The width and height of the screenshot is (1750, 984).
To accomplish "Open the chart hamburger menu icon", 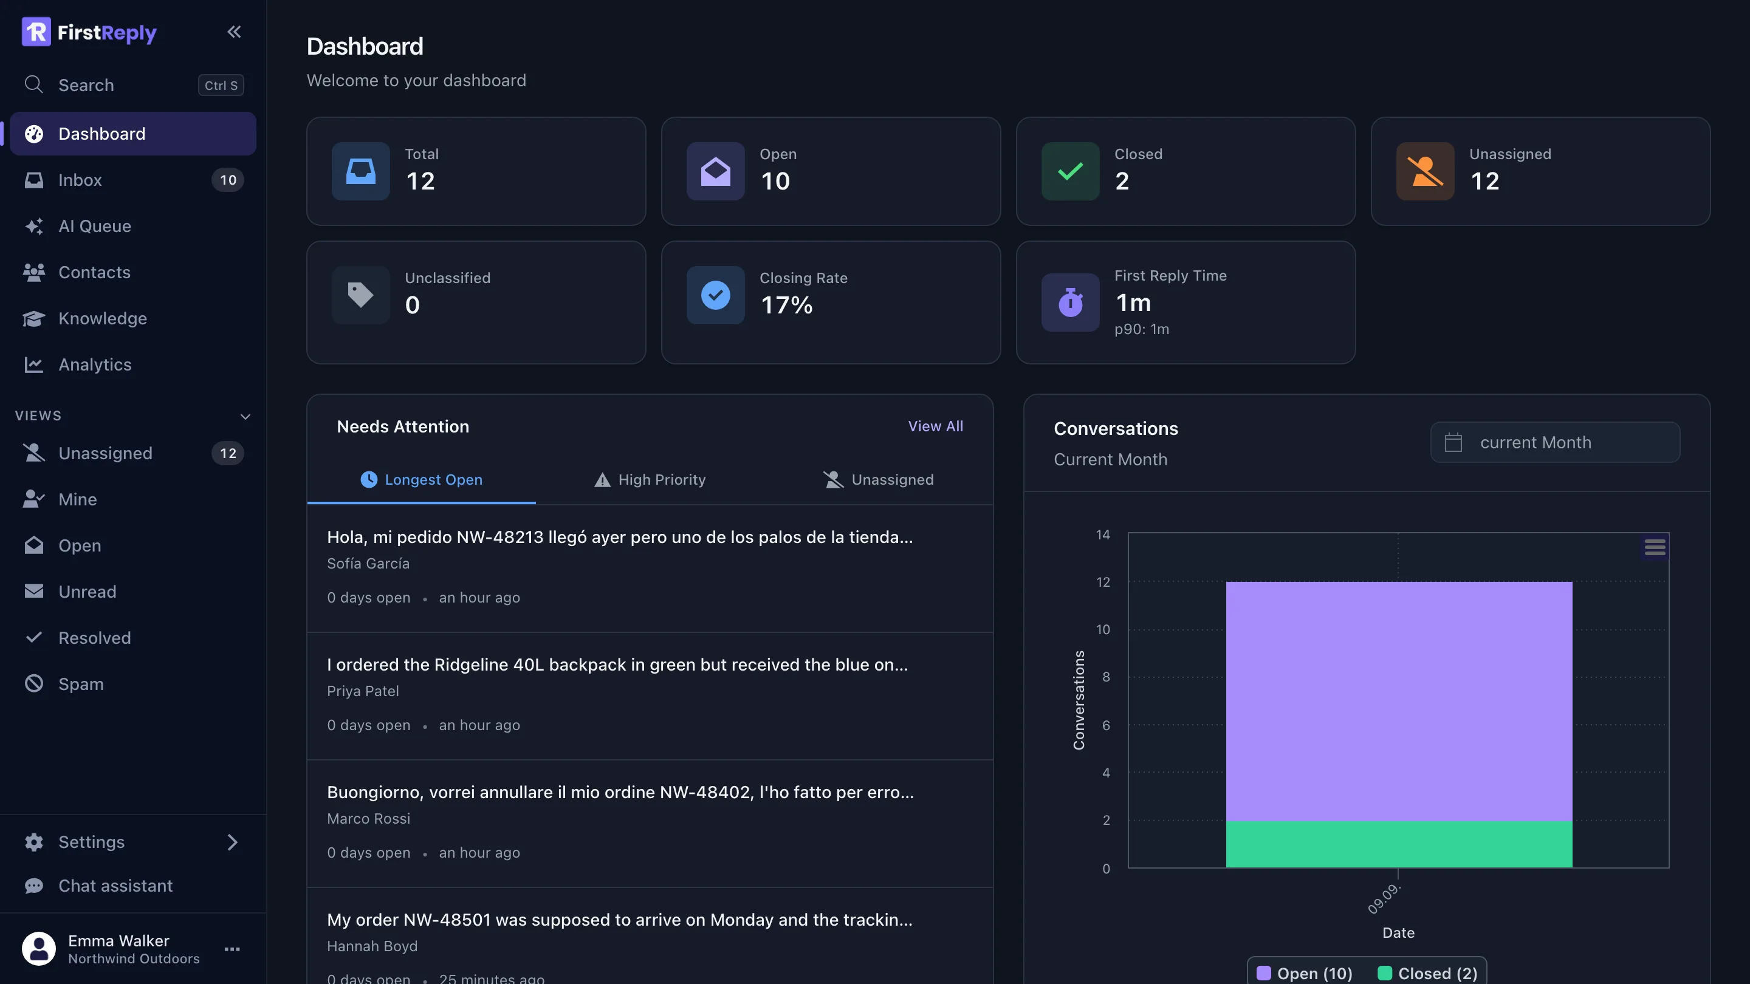I will pos(1654,547).
